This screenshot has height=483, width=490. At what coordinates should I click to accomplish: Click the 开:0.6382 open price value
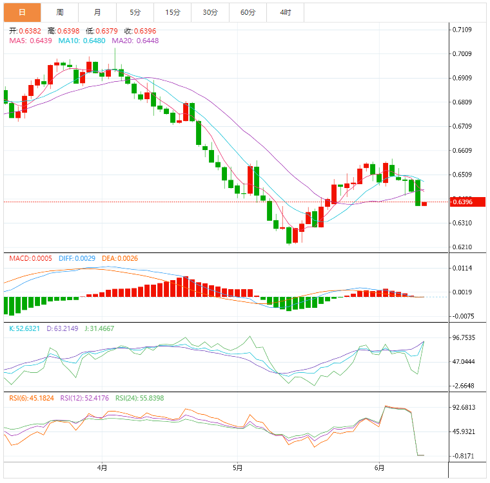point(25,31)
